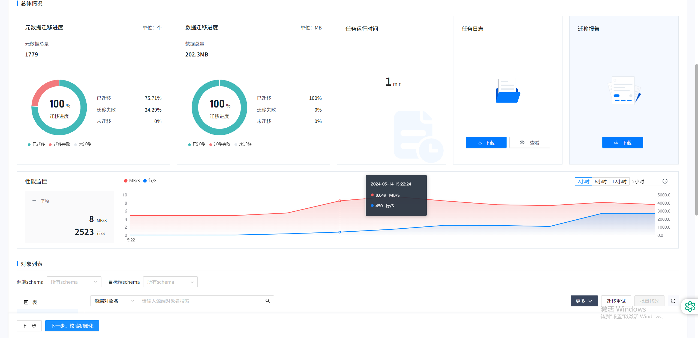Click the page's vertical scrollbar thumb
Screen dimensions: 698x338
(696, 139)
